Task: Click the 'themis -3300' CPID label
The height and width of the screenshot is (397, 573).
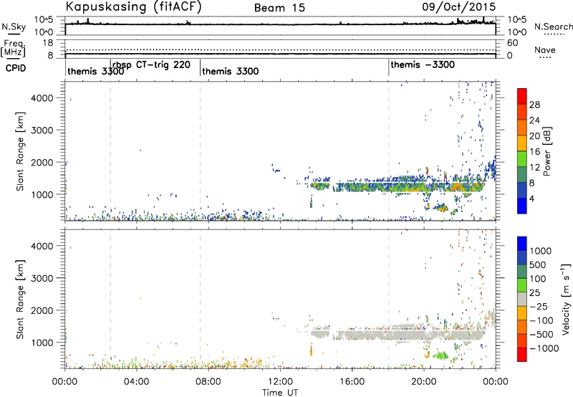Action: [x=423, y=64]
